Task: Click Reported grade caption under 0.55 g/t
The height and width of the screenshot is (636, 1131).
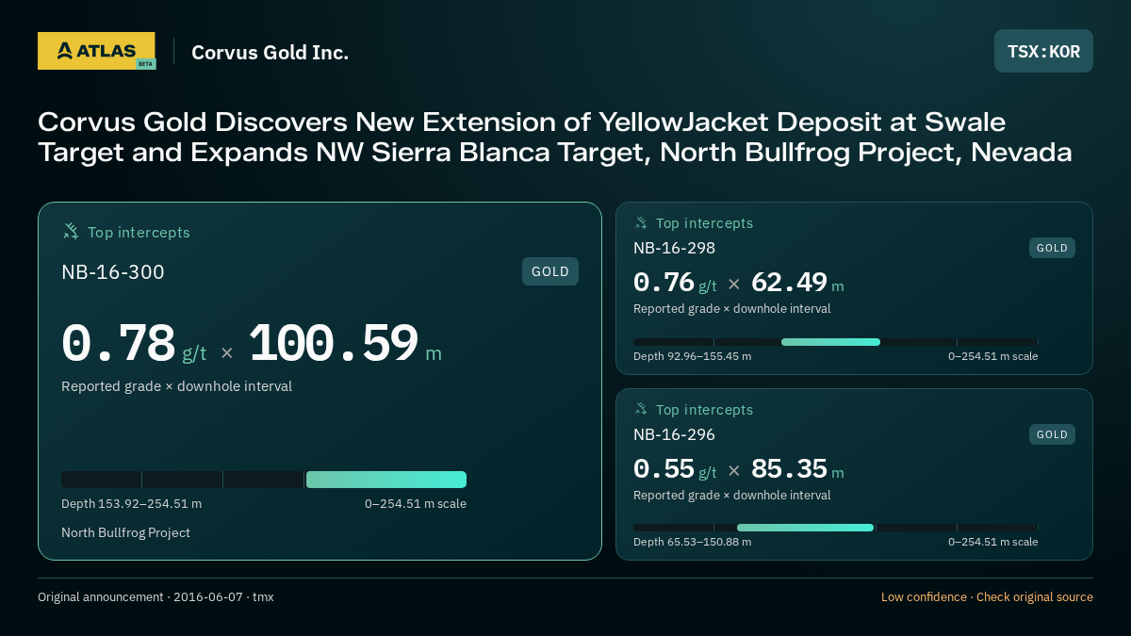Action: 732,495
